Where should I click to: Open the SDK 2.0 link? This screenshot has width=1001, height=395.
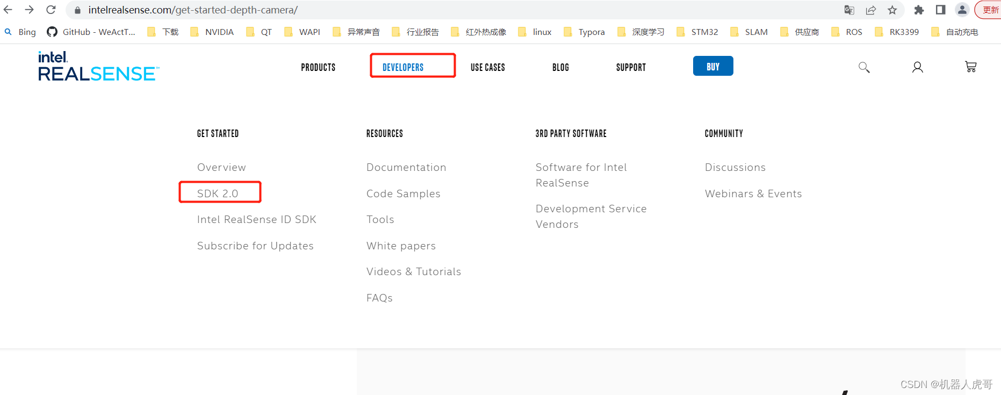click(218, 193)
